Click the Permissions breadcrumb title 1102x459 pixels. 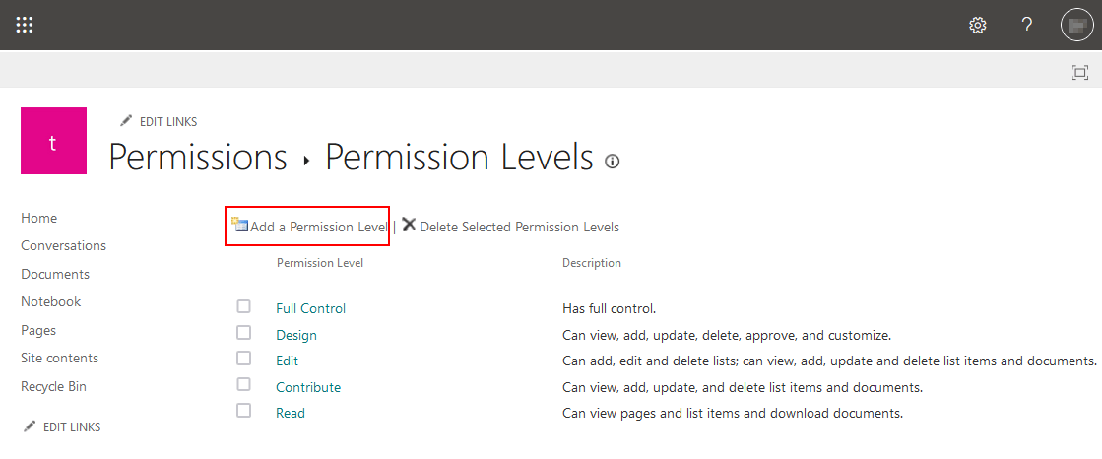tap(198, 159)
